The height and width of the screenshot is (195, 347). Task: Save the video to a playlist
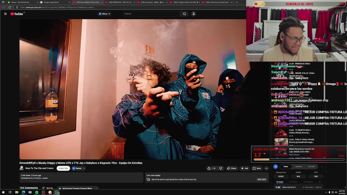(257, 168)
